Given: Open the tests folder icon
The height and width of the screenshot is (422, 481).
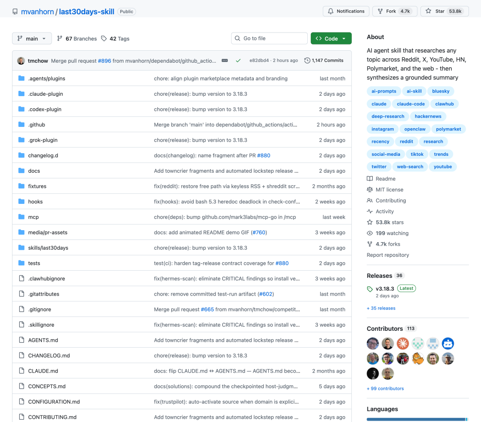Looking at the screenshot, I should point(21,263).
